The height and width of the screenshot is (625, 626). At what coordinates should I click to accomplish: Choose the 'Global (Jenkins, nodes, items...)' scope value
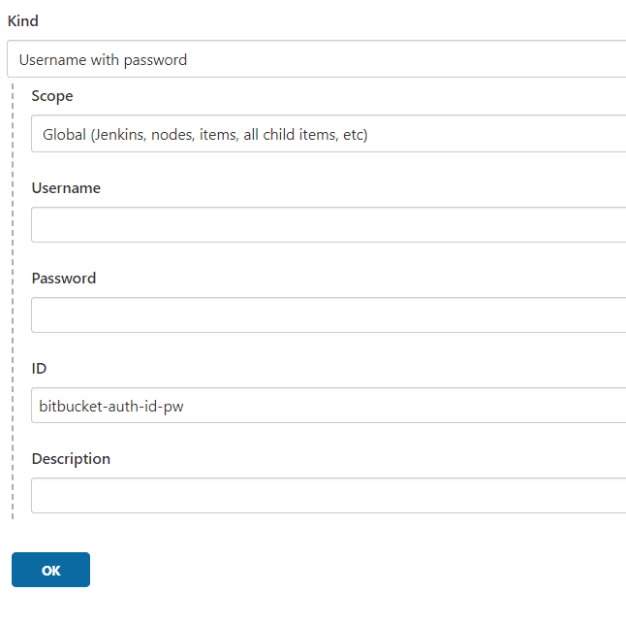click(204, 135)
